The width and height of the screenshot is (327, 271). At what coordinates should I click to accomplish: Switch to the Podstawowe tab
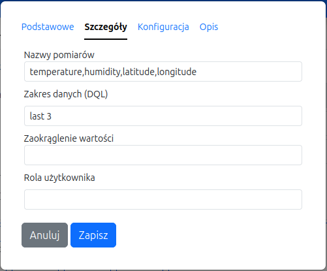click(x=48, y=27)
